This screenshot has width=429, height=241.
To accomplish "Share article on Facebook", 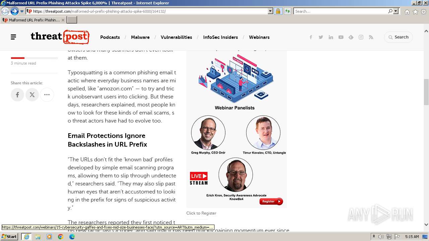I will click(x=17, y=95).
